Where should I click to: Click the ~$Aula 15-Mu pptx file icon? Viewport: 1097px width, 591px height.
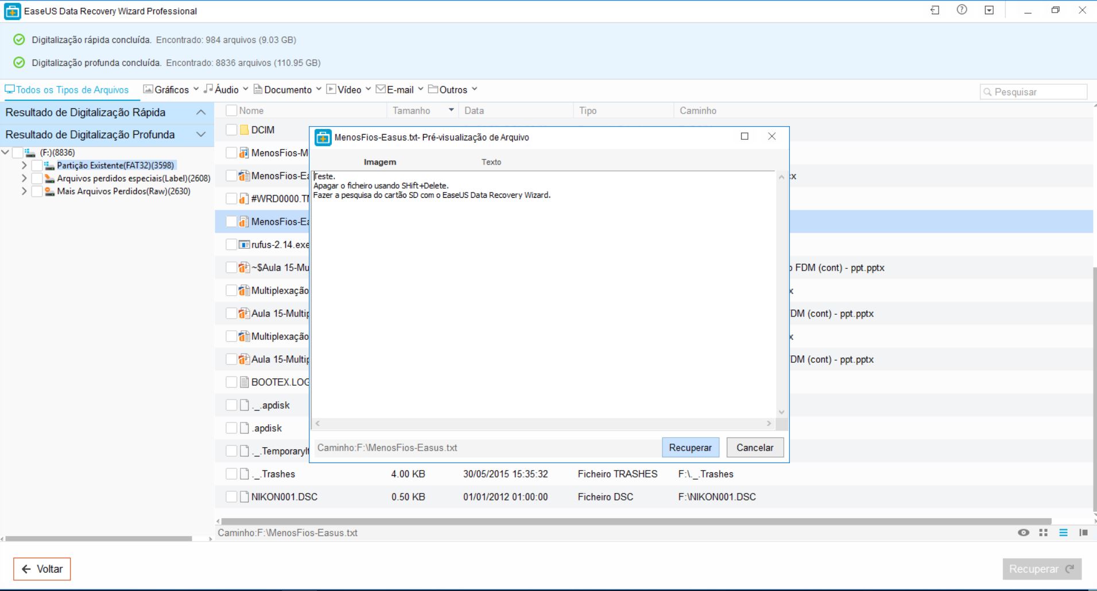point(244,268)
